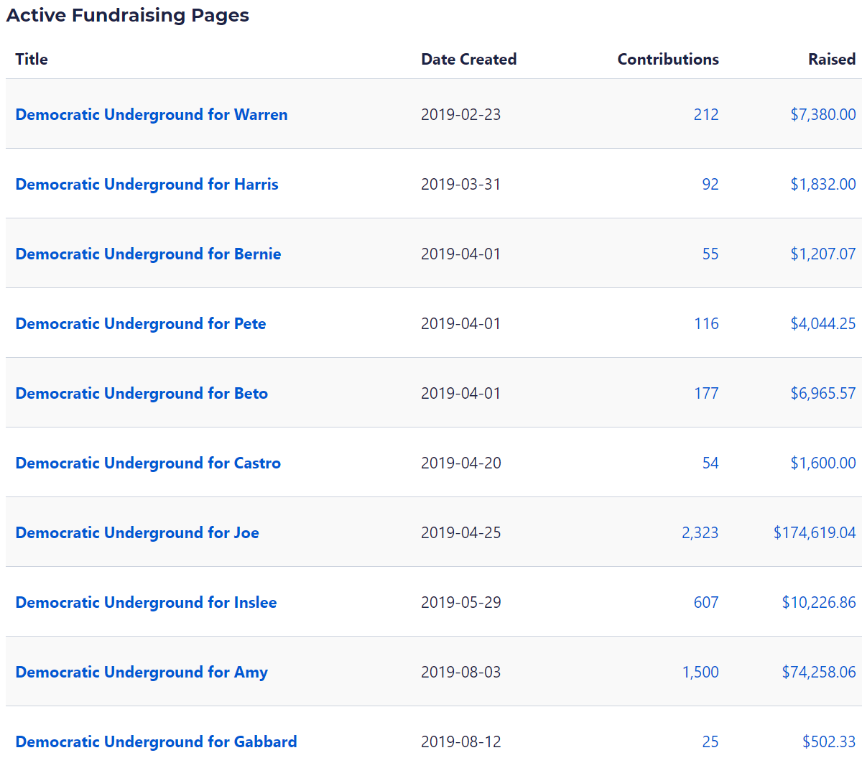Open Democratic Underground for Gabbard page
This screenshot has width=862, height=758.
click(156, 742)
